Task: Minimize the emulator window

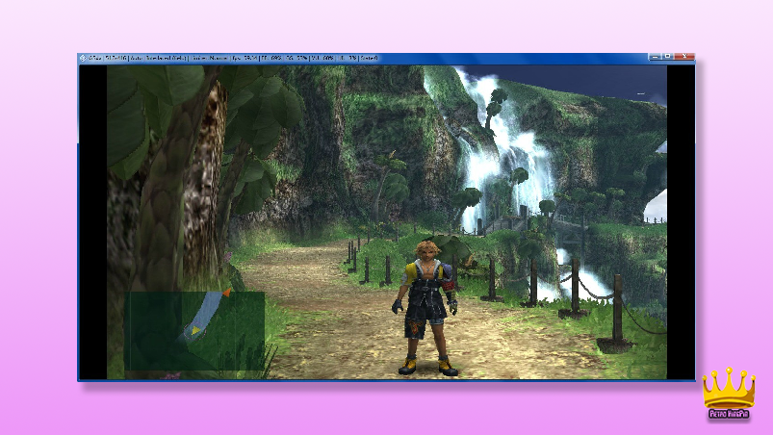Action: click(x=655, y=57)
